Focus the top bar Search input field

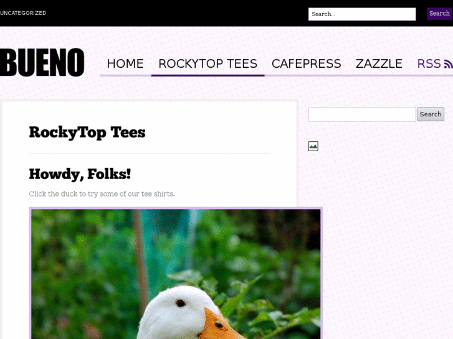362,14
